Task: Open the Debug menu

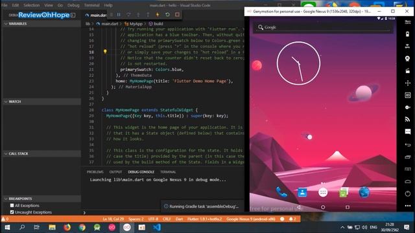Action: click(x=73, y=5)
